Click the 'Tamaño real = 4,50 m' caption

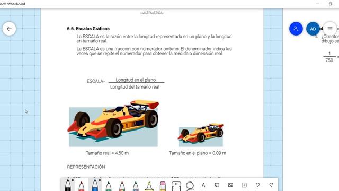[107, 153]
